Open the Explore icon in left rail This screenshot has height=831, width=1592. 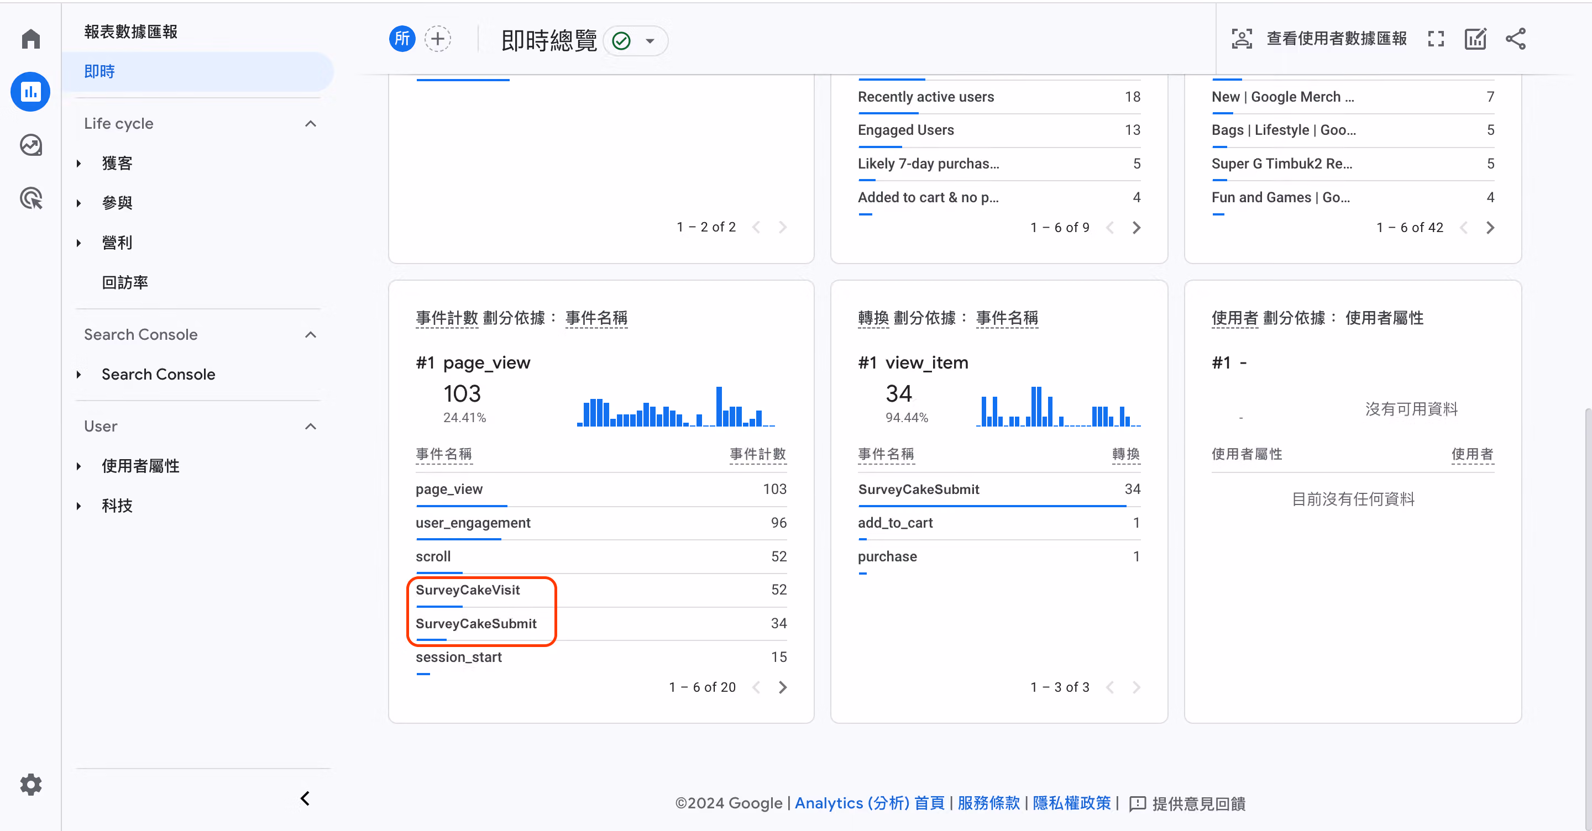pos(30,145)
